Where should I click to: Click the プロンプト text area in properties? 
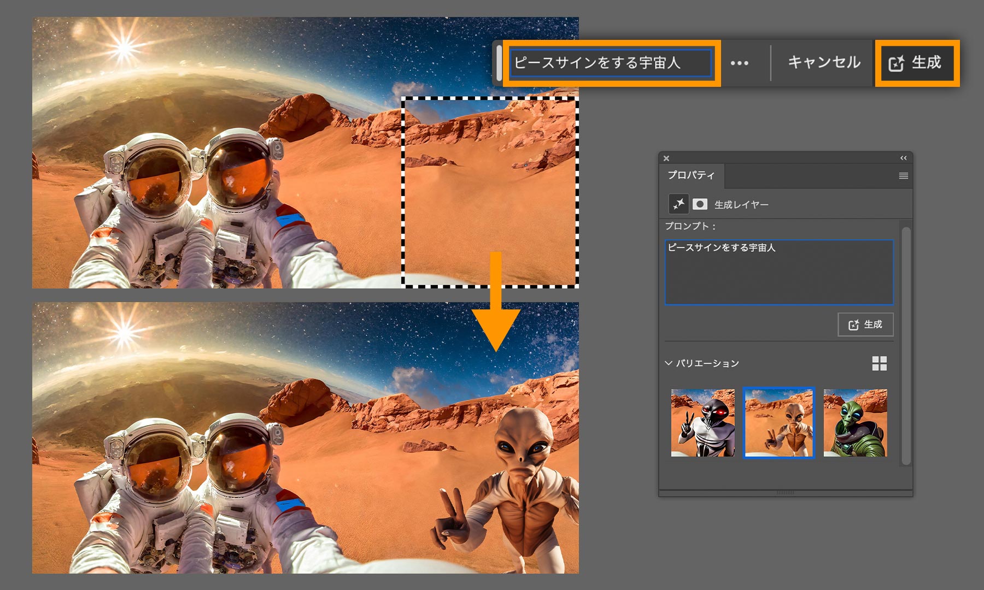[779, 272]
